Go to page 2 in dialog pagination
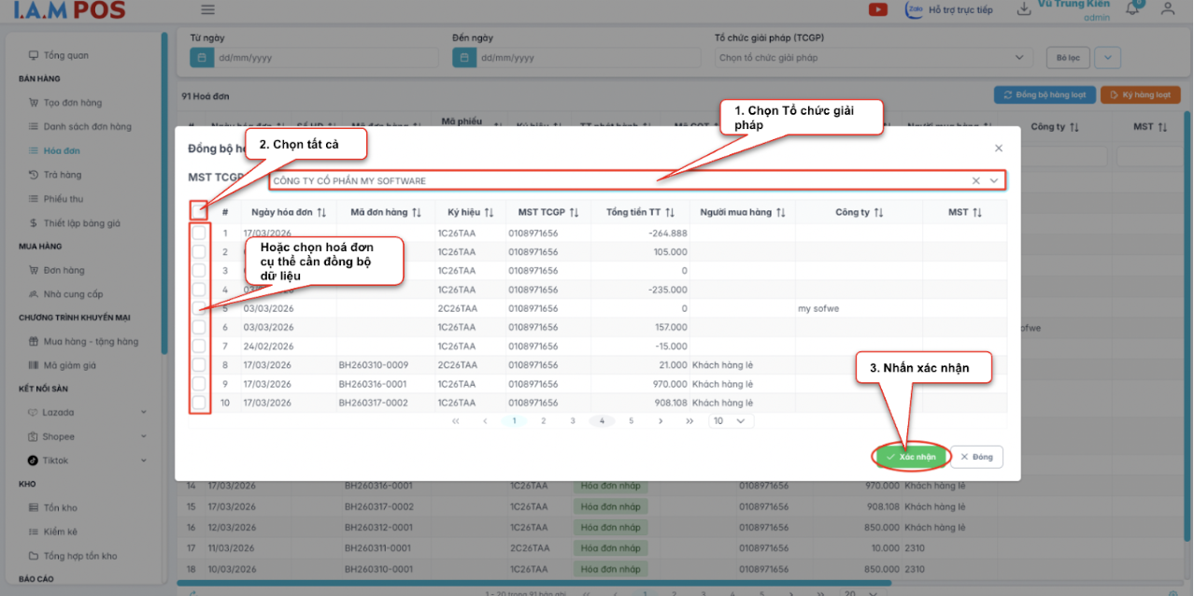This screenshot has width=1194, height=596. (x=543, y=421)
